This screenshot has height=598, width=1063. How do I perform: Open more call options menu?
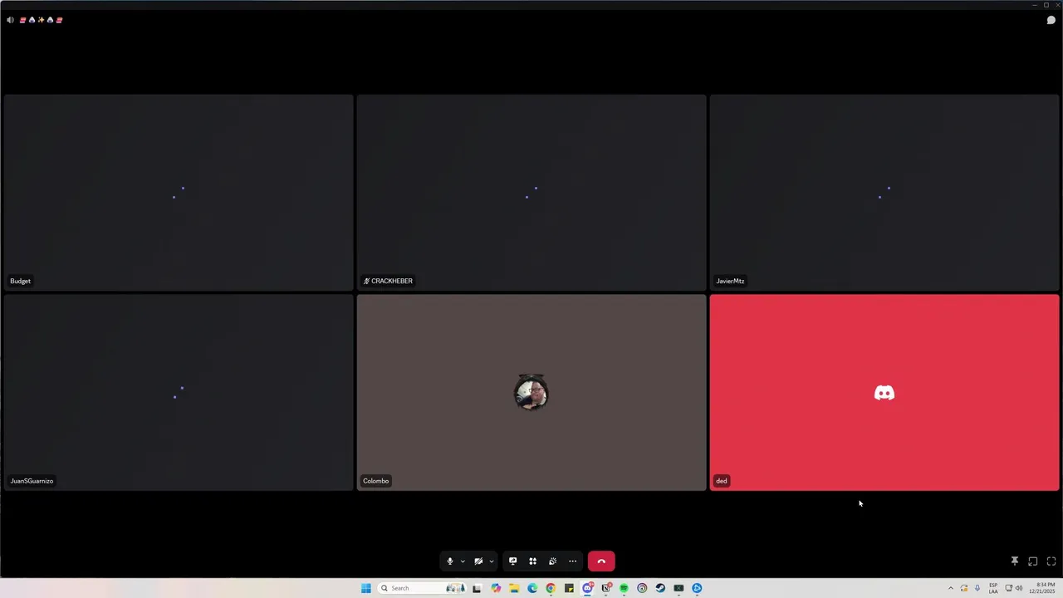(573, 561)
